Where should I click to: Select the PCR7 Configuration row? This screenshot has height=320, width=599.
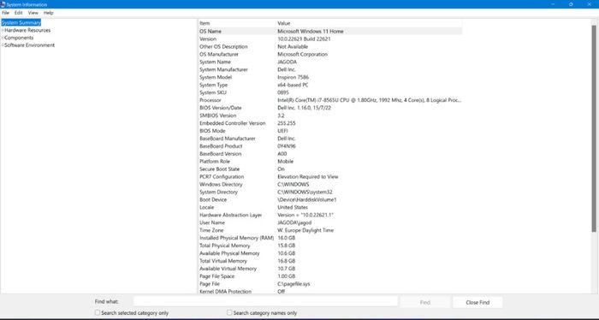[x=330, y=176]
